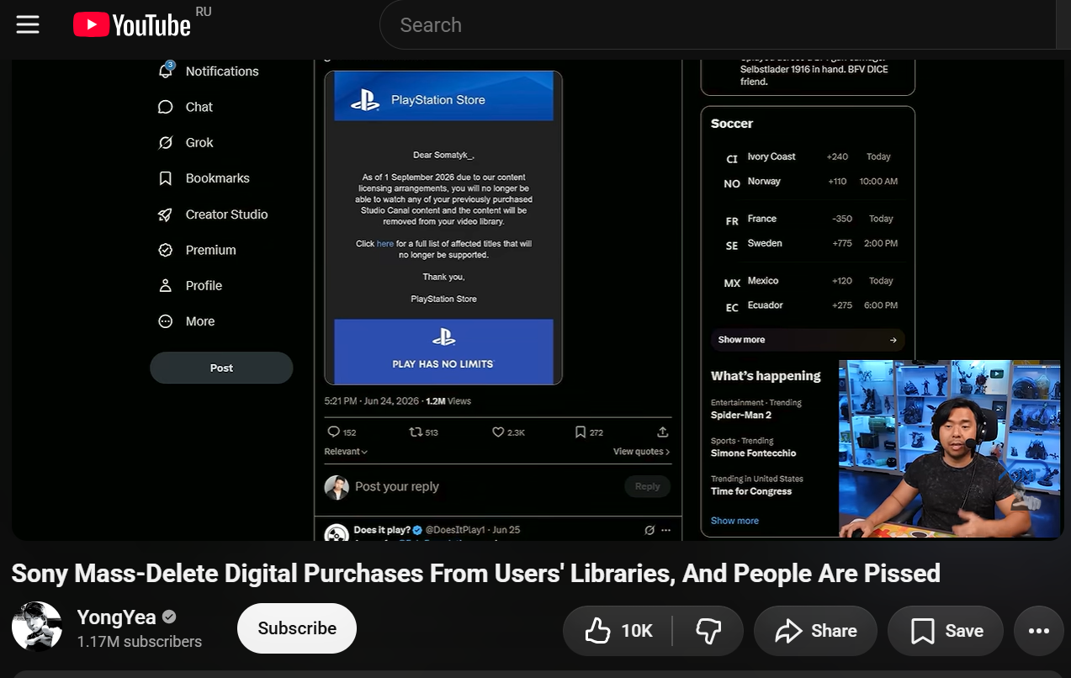
Task: Dislike the video with thumbs down
Action: (x=708, y=631)
